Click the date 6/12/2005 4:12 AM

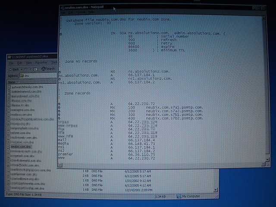tap(138, 185)
